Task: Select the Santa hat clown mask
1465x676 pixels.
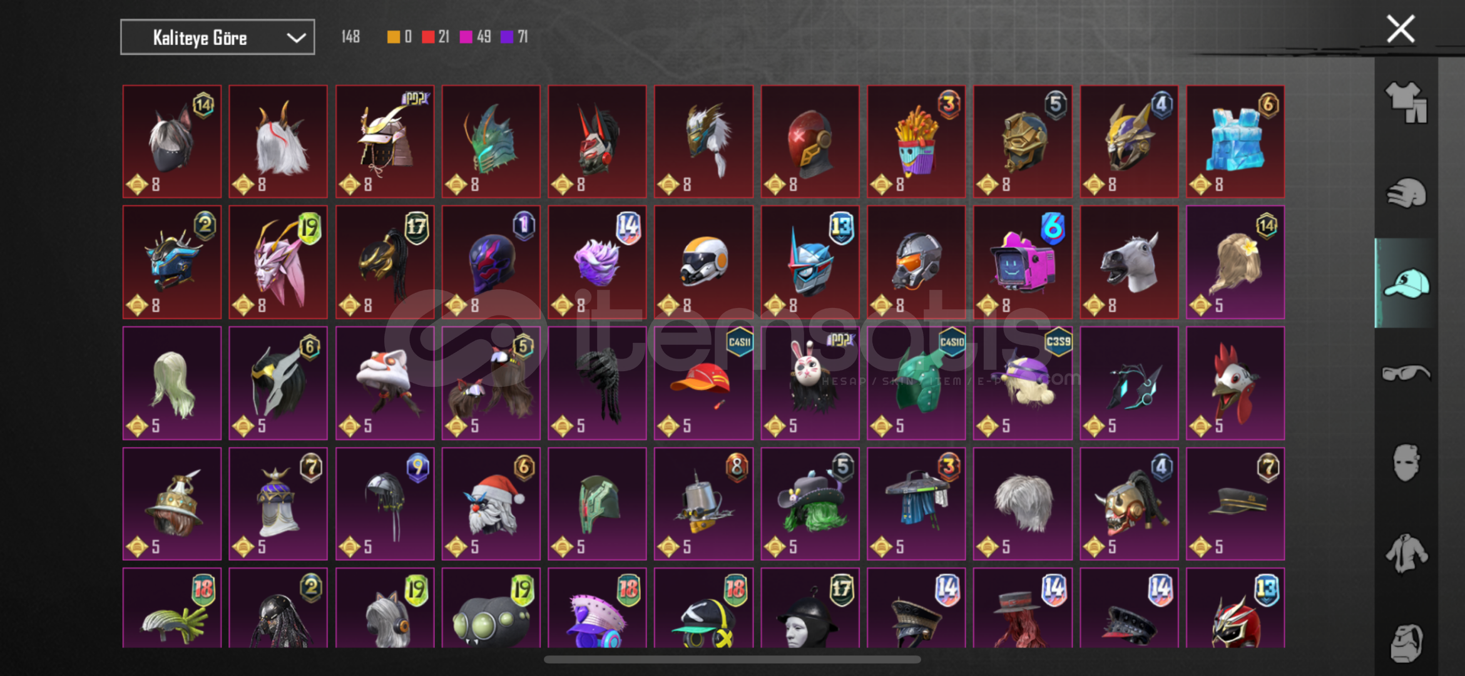Action: [x=491, y=504]
